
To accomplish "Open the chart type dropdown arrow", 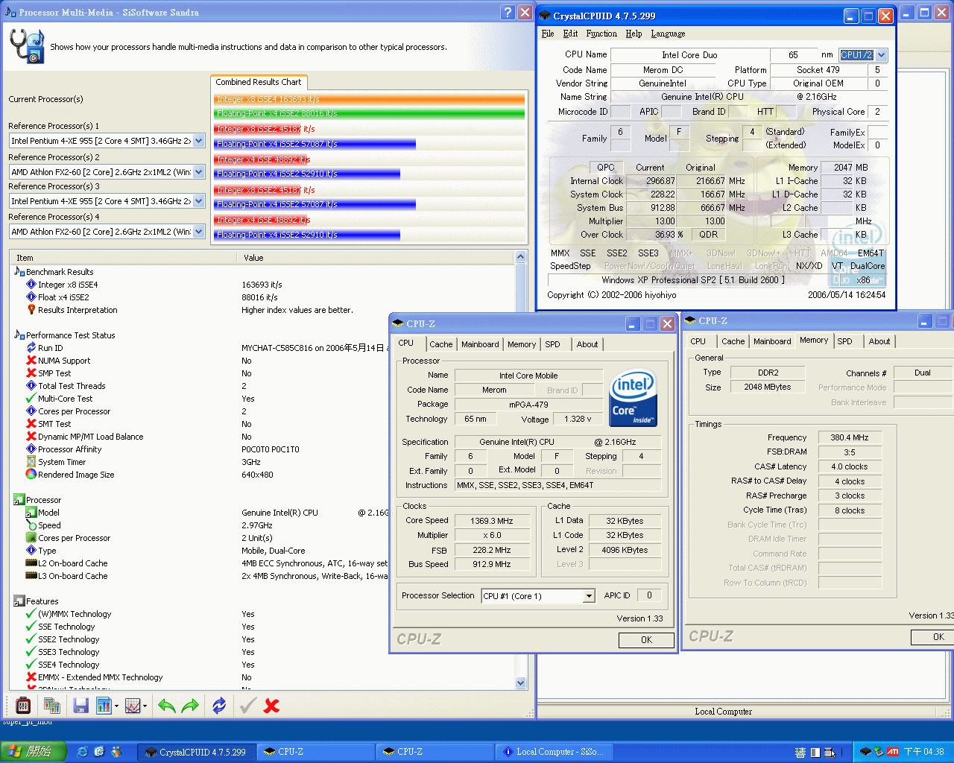I will click(x=117, y=706).
